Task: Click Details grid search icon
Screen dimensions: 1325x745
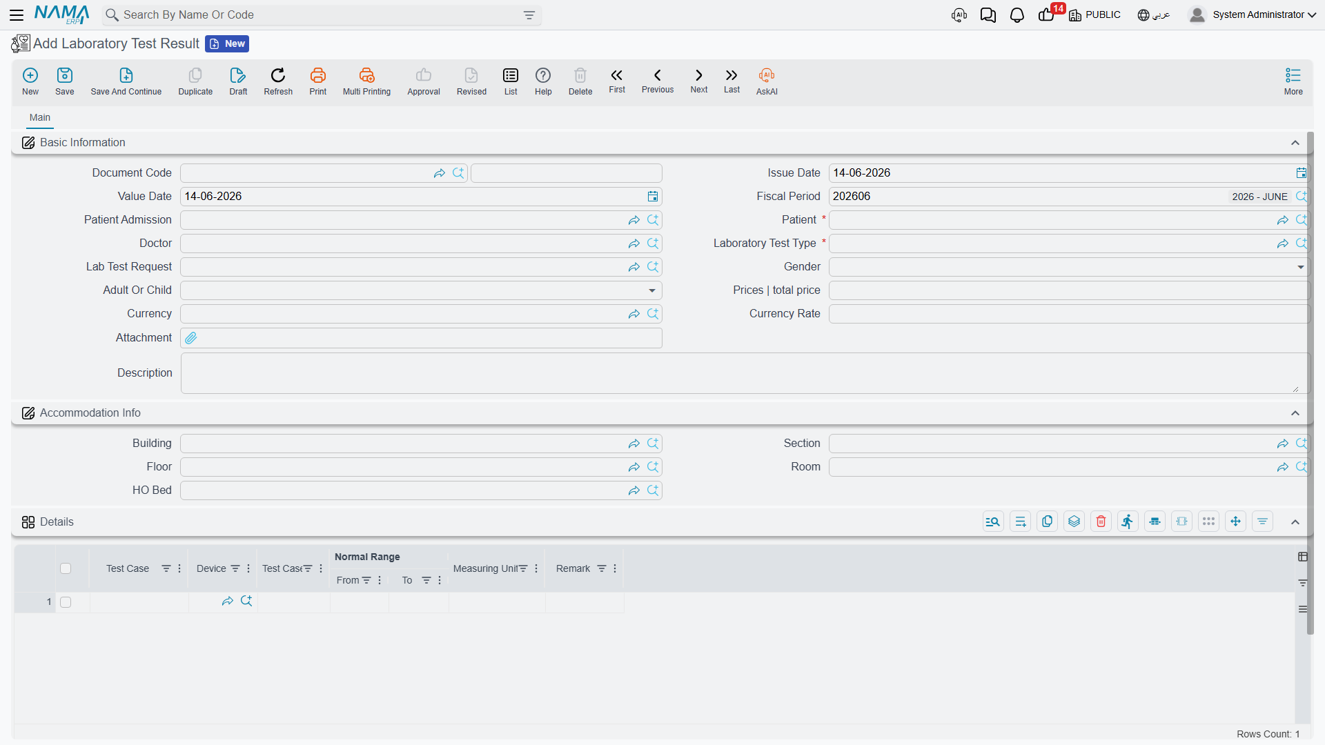Action: tap(993, 521)
